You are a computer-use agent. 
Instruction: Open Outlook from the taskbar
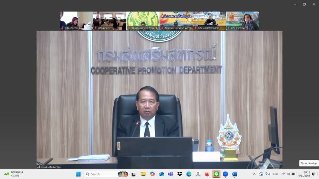[x=161, y=174]
